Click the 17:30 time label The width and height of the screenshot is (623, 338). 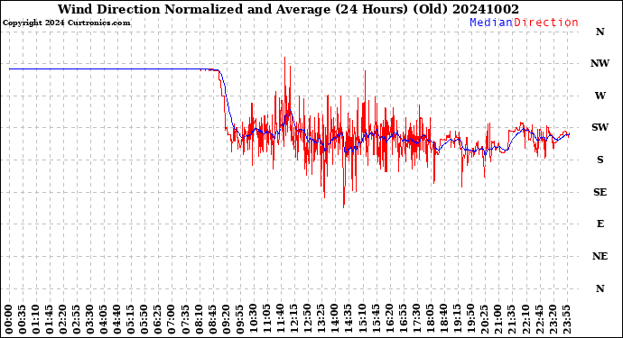pos(417,319)
